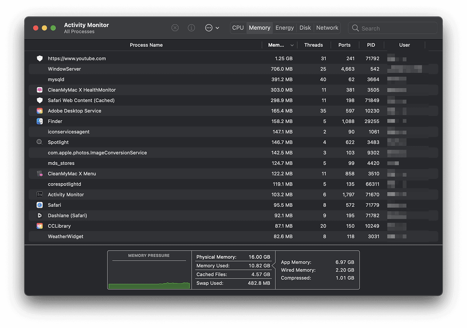The height and width of the screenshot is (328, 467).
Task: Click the stop process (X) toolbar icon
Action: (x=175, y=28)
